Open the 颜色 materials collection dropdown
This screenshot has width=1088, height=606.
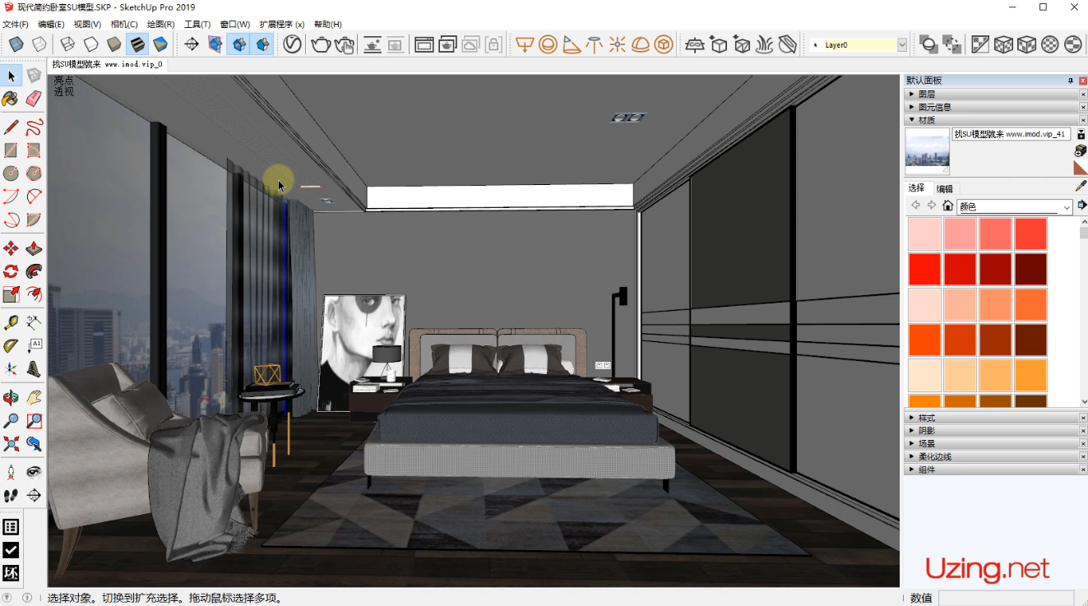[1013, 206]
